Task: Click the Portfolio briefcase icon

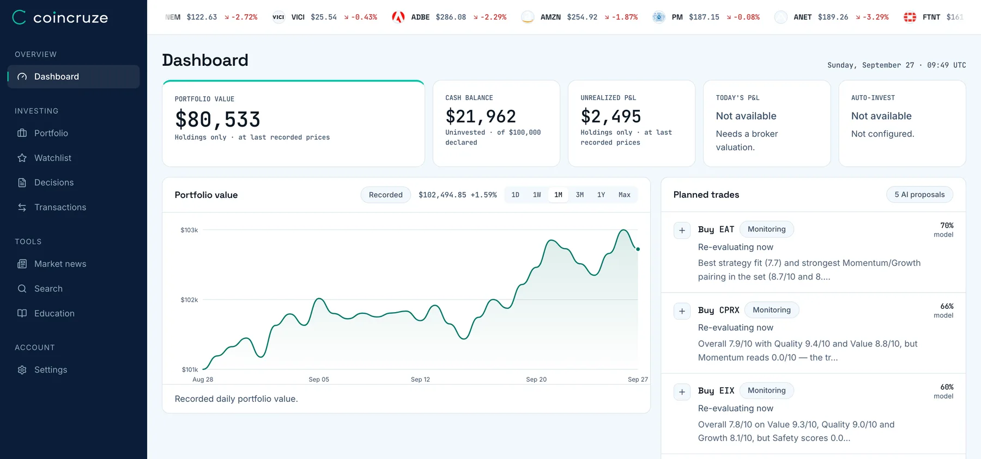Action: [x=22, y=133]
